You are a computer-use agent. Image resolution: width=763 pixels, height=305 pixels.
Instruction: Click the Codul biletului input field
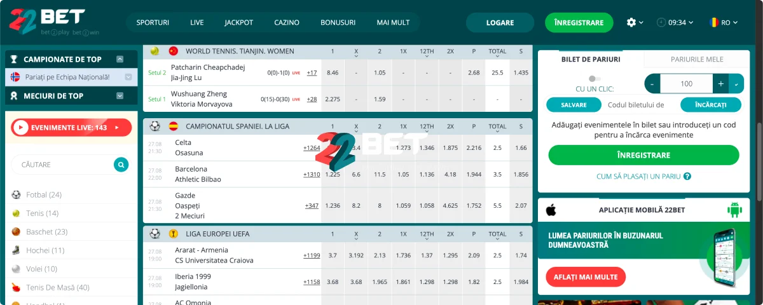pos(641,105)
